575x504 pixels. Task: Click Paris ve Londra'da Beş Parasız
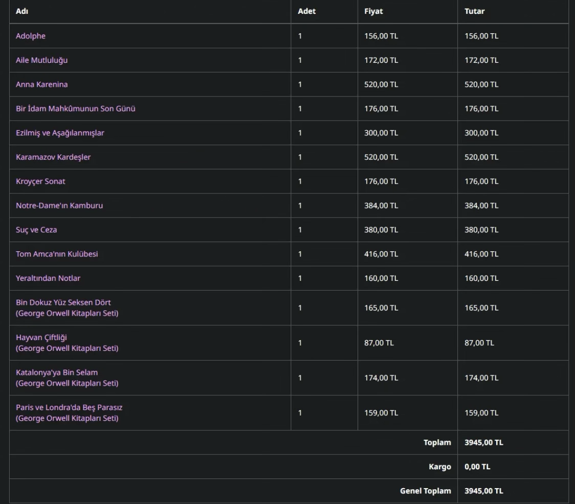tap(69, 407)
